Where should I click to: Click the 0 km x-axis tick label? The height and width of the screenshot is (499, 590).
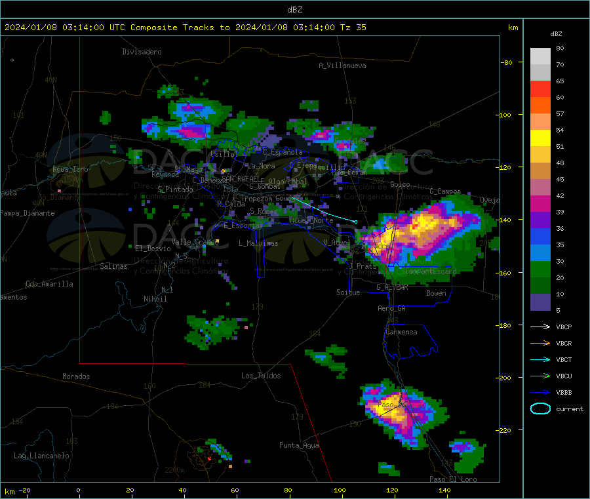tap(78, 490)
